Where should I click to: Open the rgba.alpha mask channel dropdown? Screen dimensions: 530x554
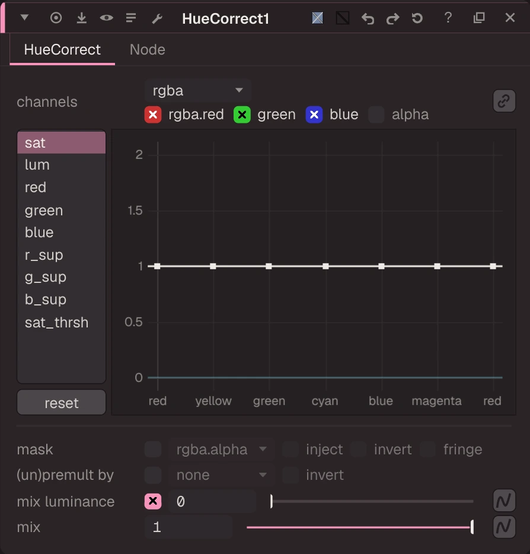221,449
